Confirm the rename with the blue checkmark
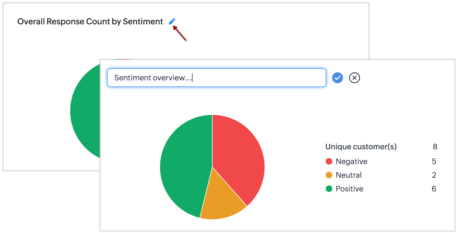This screenshot has height=233, width=458. tap(337, 78)
